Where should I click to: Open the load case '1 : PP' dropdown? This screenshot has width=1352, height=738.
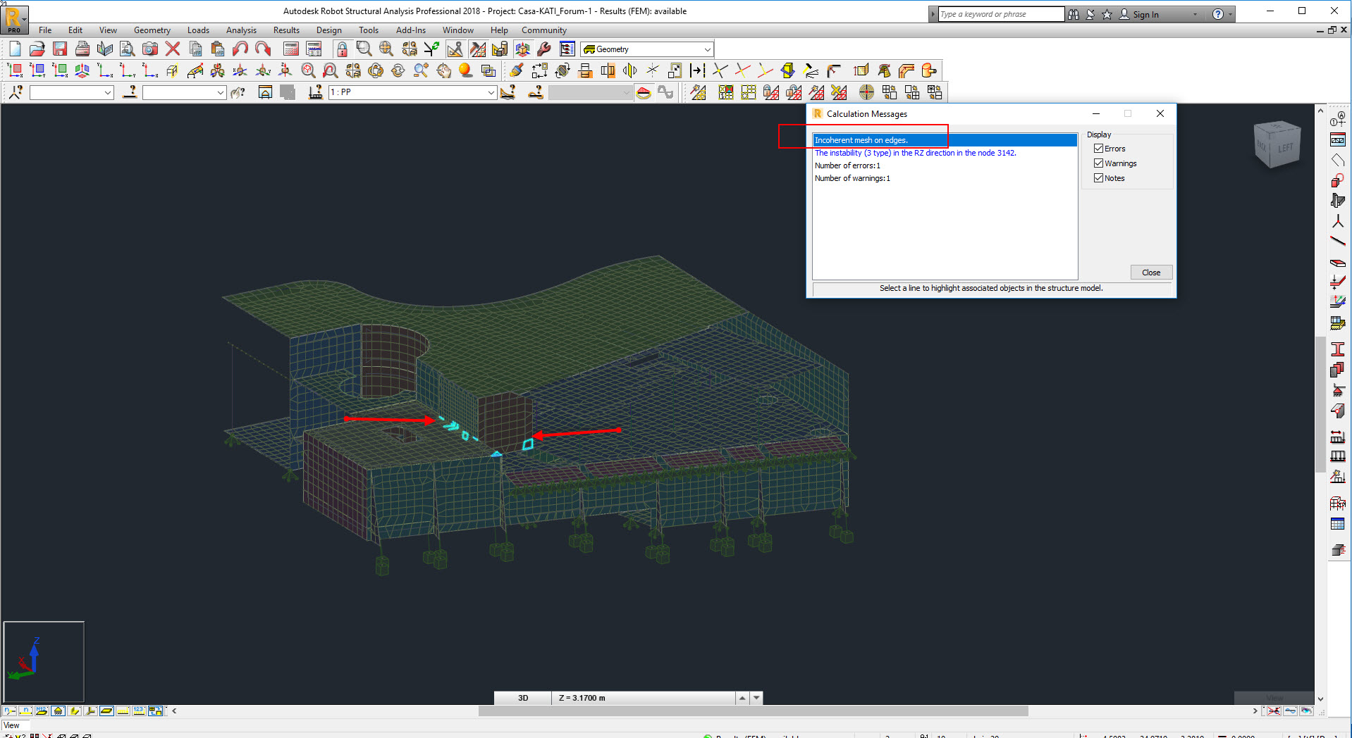(x=491, y=92)
